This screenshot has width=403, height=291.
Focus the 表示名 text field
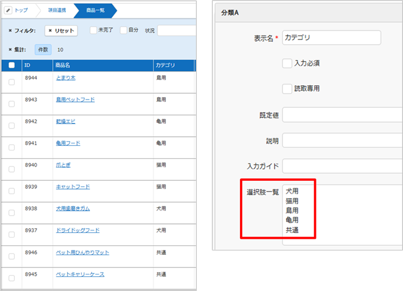331,37
